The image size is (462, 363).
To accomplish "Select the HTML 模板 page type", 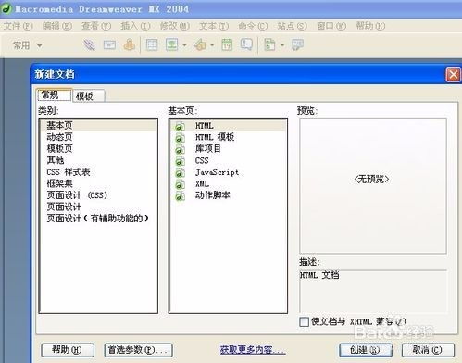I will tap(229, 137).
